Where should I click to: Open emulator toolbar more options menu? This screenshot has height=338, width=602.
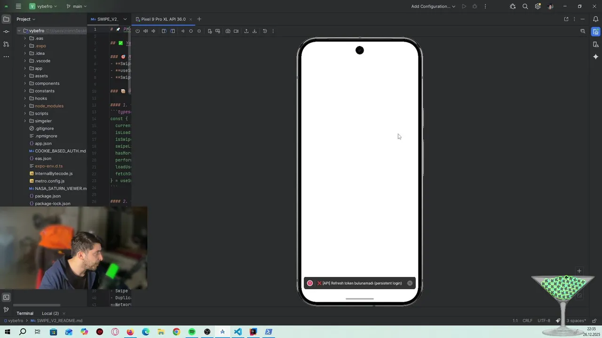pyautogui.click(x=273, y=31)
